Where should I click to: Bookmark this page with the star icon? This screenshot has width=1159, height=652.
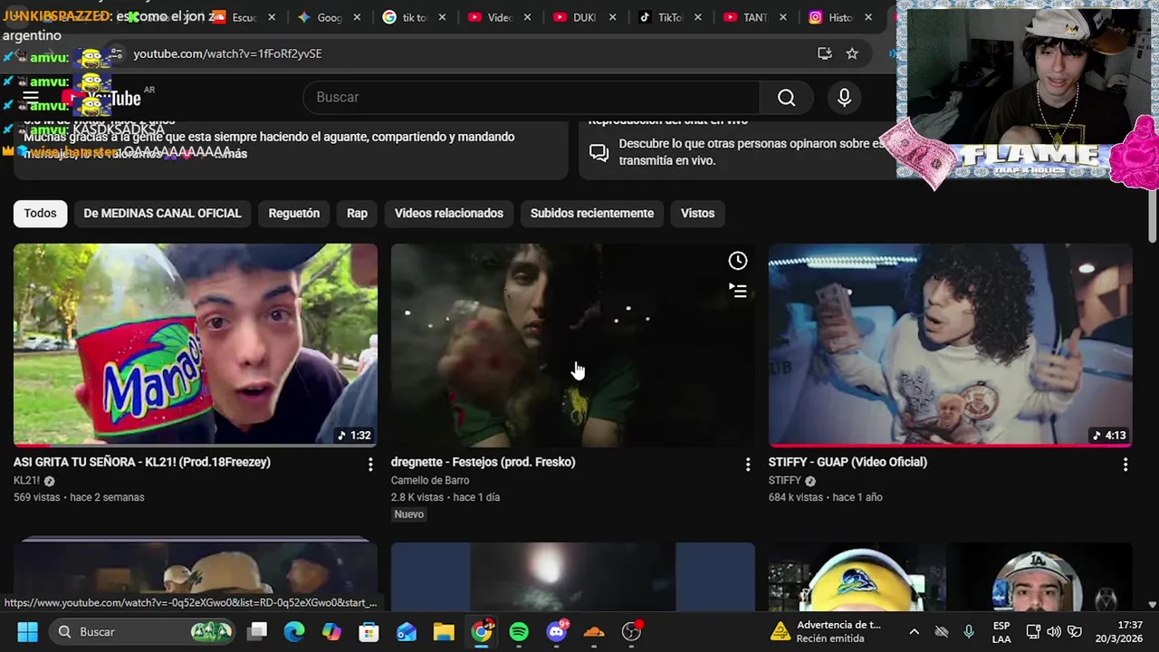tap(852, 53)
